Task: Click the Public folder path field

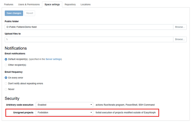Action: (89, 27)
